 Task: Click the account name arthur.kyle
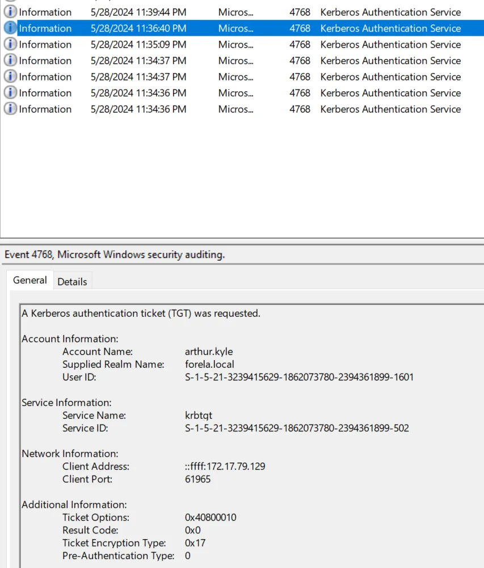pyautogui.click(x=209, y=351)
